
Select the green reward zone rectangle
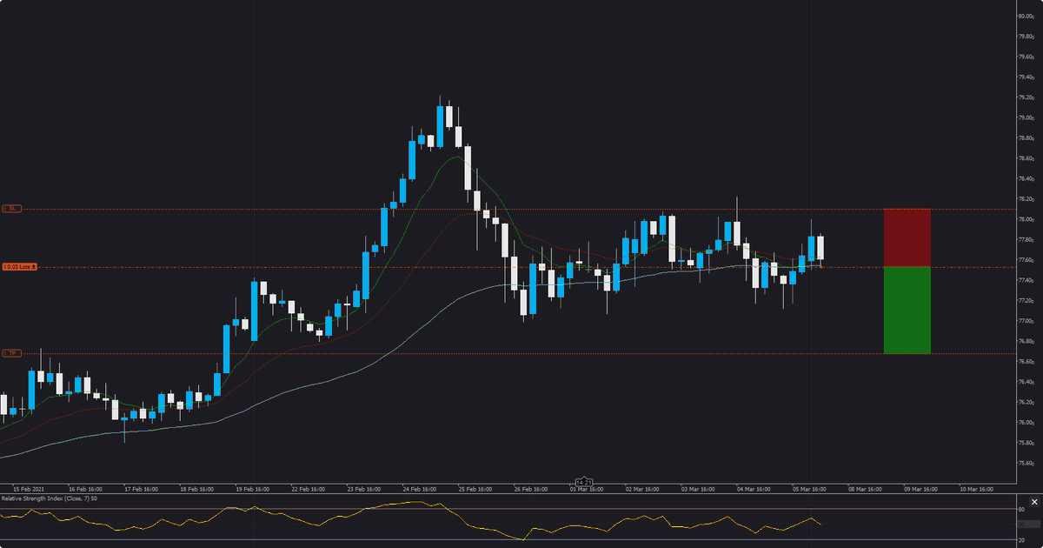907,309
